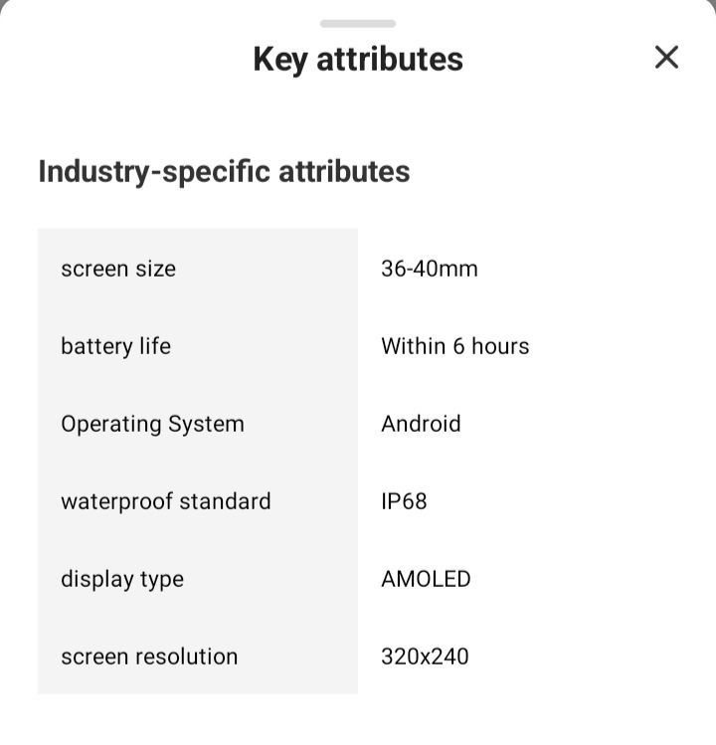Select the Operating System label

pyautogui.click(x=152, y=424)
